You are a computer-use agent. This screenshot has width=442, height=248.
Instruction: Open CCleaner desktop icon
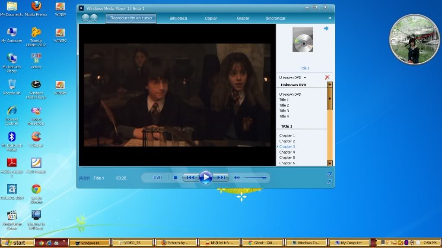(x=36, y=140)
